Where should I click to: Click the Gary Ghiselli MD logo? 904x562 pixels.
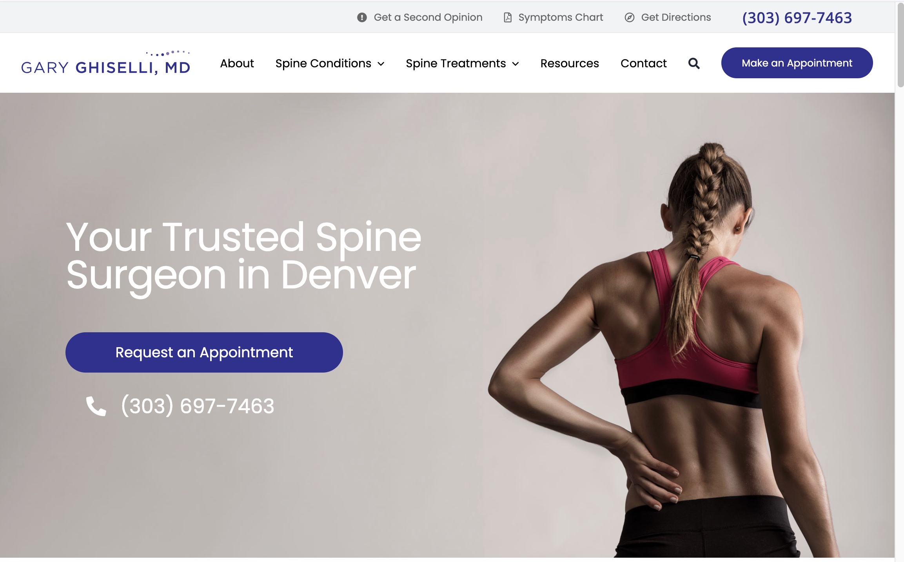coord(106,63)
